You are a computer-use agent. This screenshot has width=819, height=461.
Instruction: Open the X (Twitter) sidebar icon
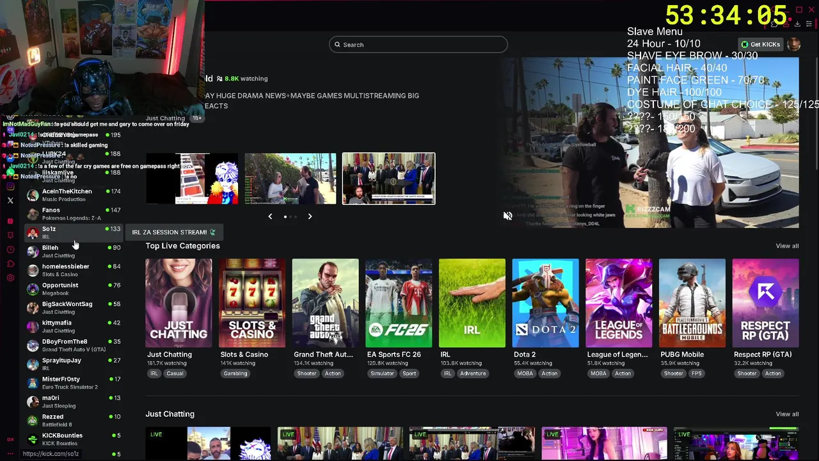(x=10, y=200)
